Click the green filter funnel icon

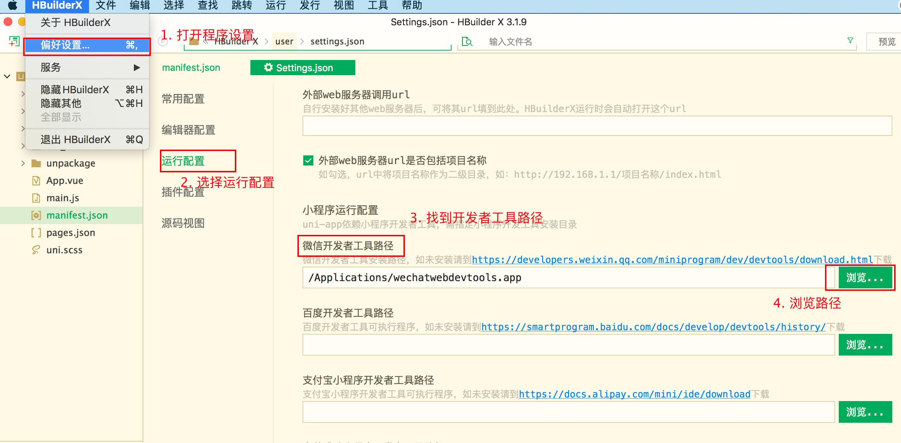pyautogui.click(x=850, y=40)
